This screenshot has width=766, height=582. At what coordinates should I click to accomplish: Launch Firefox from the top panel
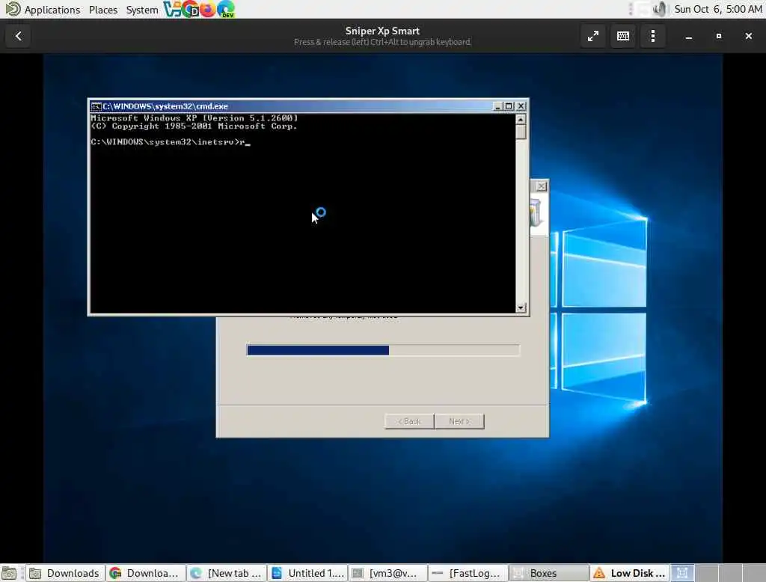(x=208, y=9)
